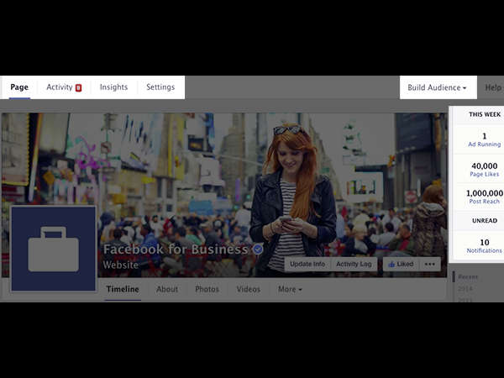
Task: Select the About tab
Action: [x=167, y=289]
